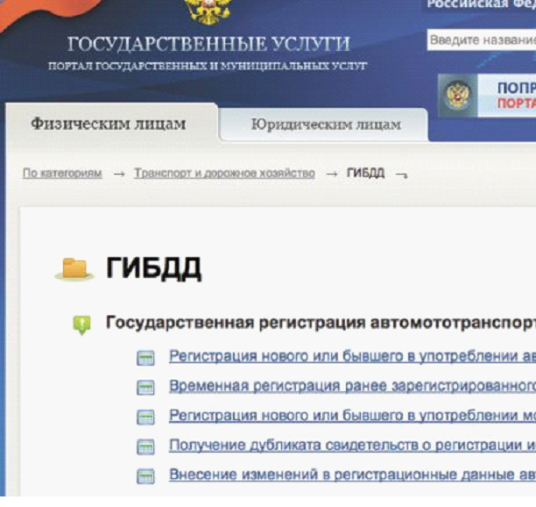
Task: Click the document icon beside Временная регистрация
Action: (145, 387)
